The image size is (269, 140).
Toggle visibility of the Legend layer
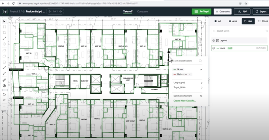tap(214, 41)
